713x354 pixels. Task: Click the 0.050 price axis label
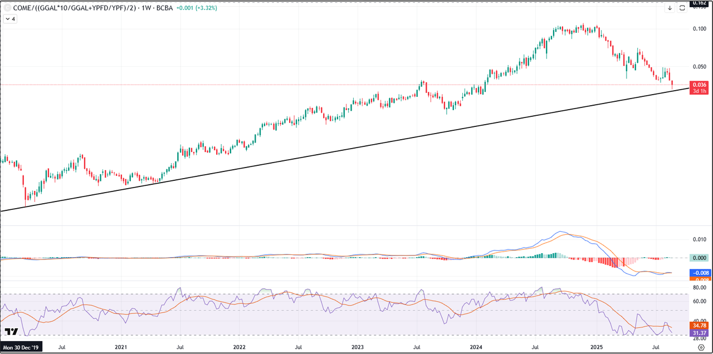pyautogui.click(x=700, y=67)
